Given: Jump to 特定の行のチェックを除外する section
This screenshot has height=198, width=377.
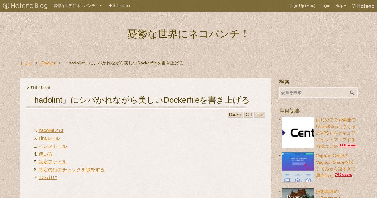Looking at the screenshot, I should point(72,170).
